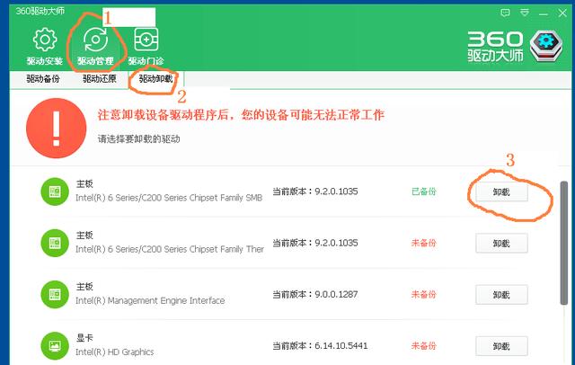Click 未备份 status for Chipset Family Ther
This screenshot has height=365, width=575.
(x=424, y=243)
